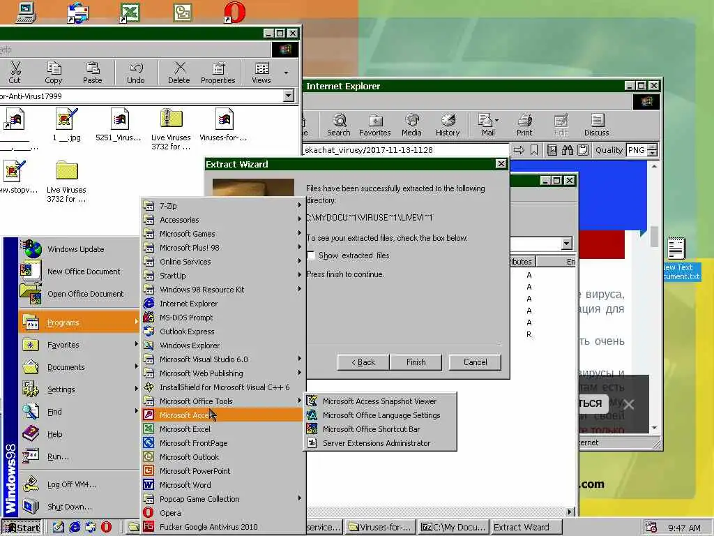The image size is (714, 536).
Task: Dismiss the dark overlay with X button
Action: tap(629, 404)
